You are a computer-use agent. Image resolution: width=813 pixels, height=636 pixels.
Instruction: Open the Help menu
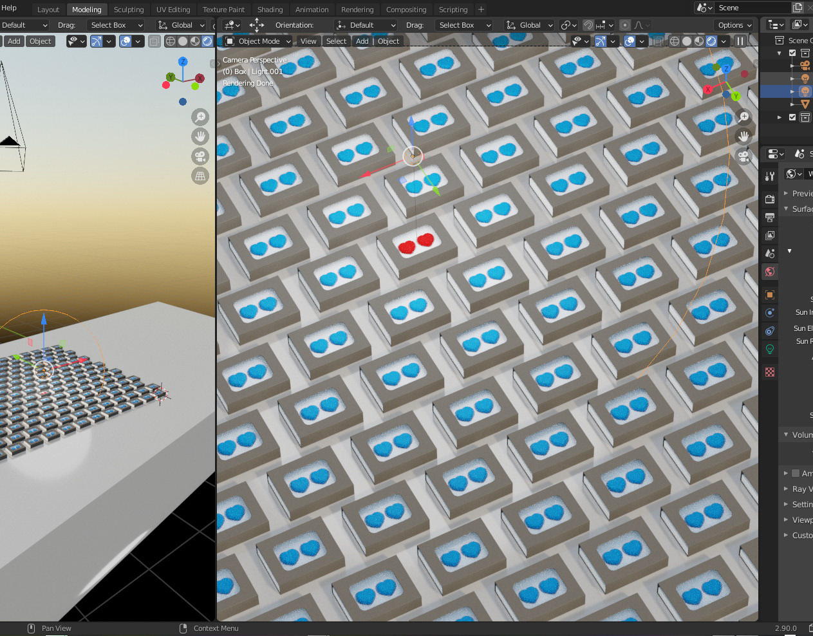[x=9, y=8]
